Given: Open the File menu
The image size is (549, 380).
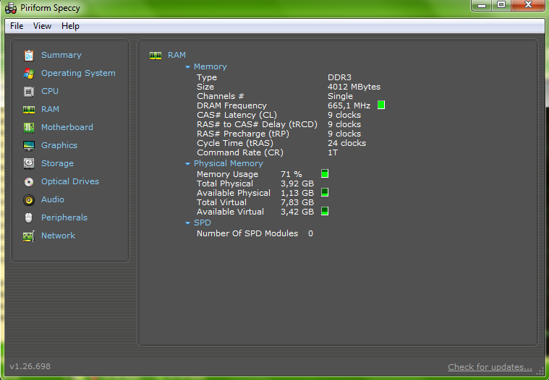Looking at the screenshot, I should coord(17,26).
